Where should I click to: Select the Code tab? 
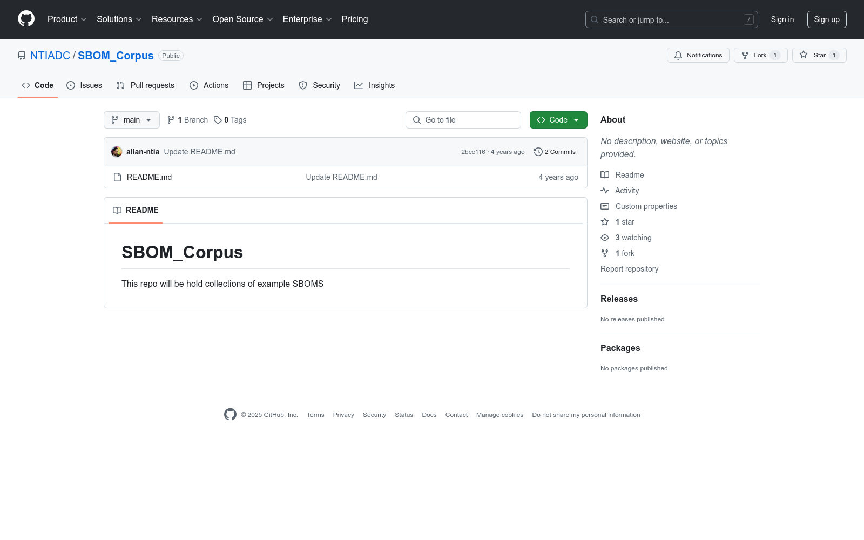38,85
